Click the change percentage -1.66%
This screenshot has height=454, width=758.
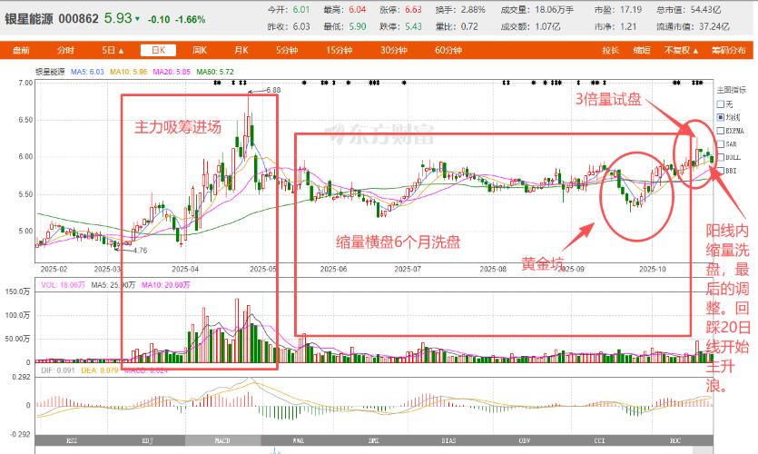pos(190,20)
